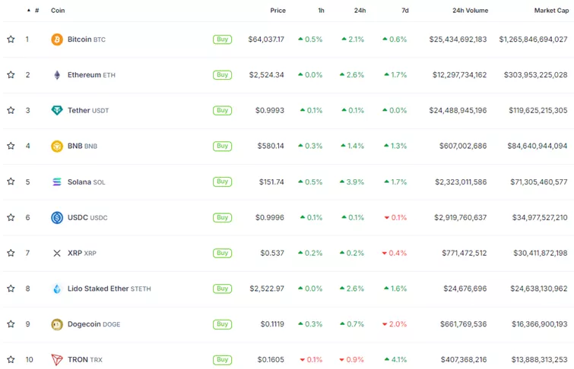Sort coins by Price column header
Image resolution: width=574 pixels, height=369 pixels.
277,11
